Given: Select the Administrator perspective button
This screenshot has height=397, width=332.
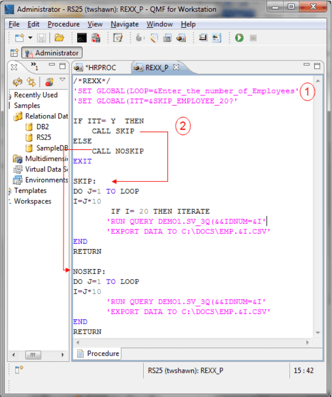Looking at the screenshot, I should (52, 53).
